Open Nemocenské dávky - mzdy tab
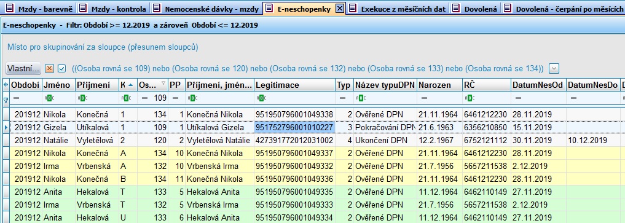 [x=206, y=9]
